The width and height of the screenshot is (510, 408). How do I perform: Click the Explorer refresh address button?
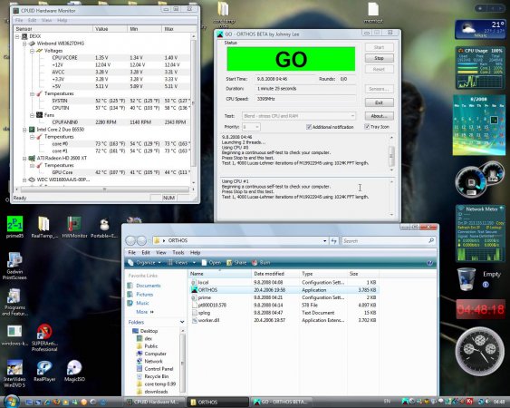(x=333, y=240)
